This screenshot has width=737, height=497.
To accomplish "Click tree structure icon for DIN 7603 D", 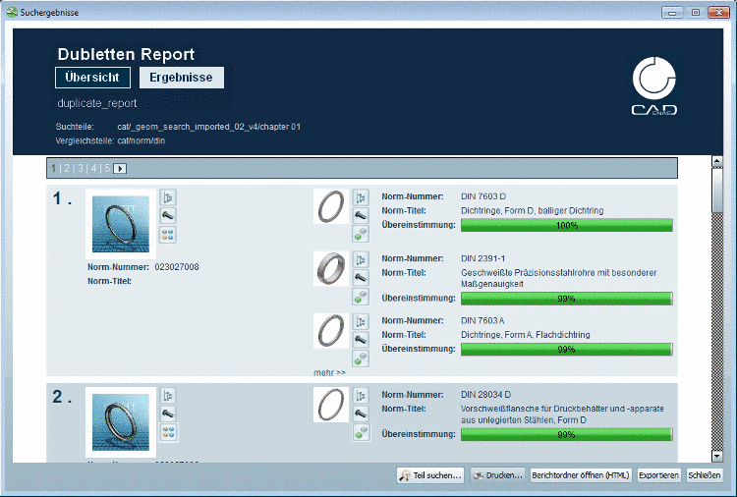I will pyautogui.click(x=361, y=197).
